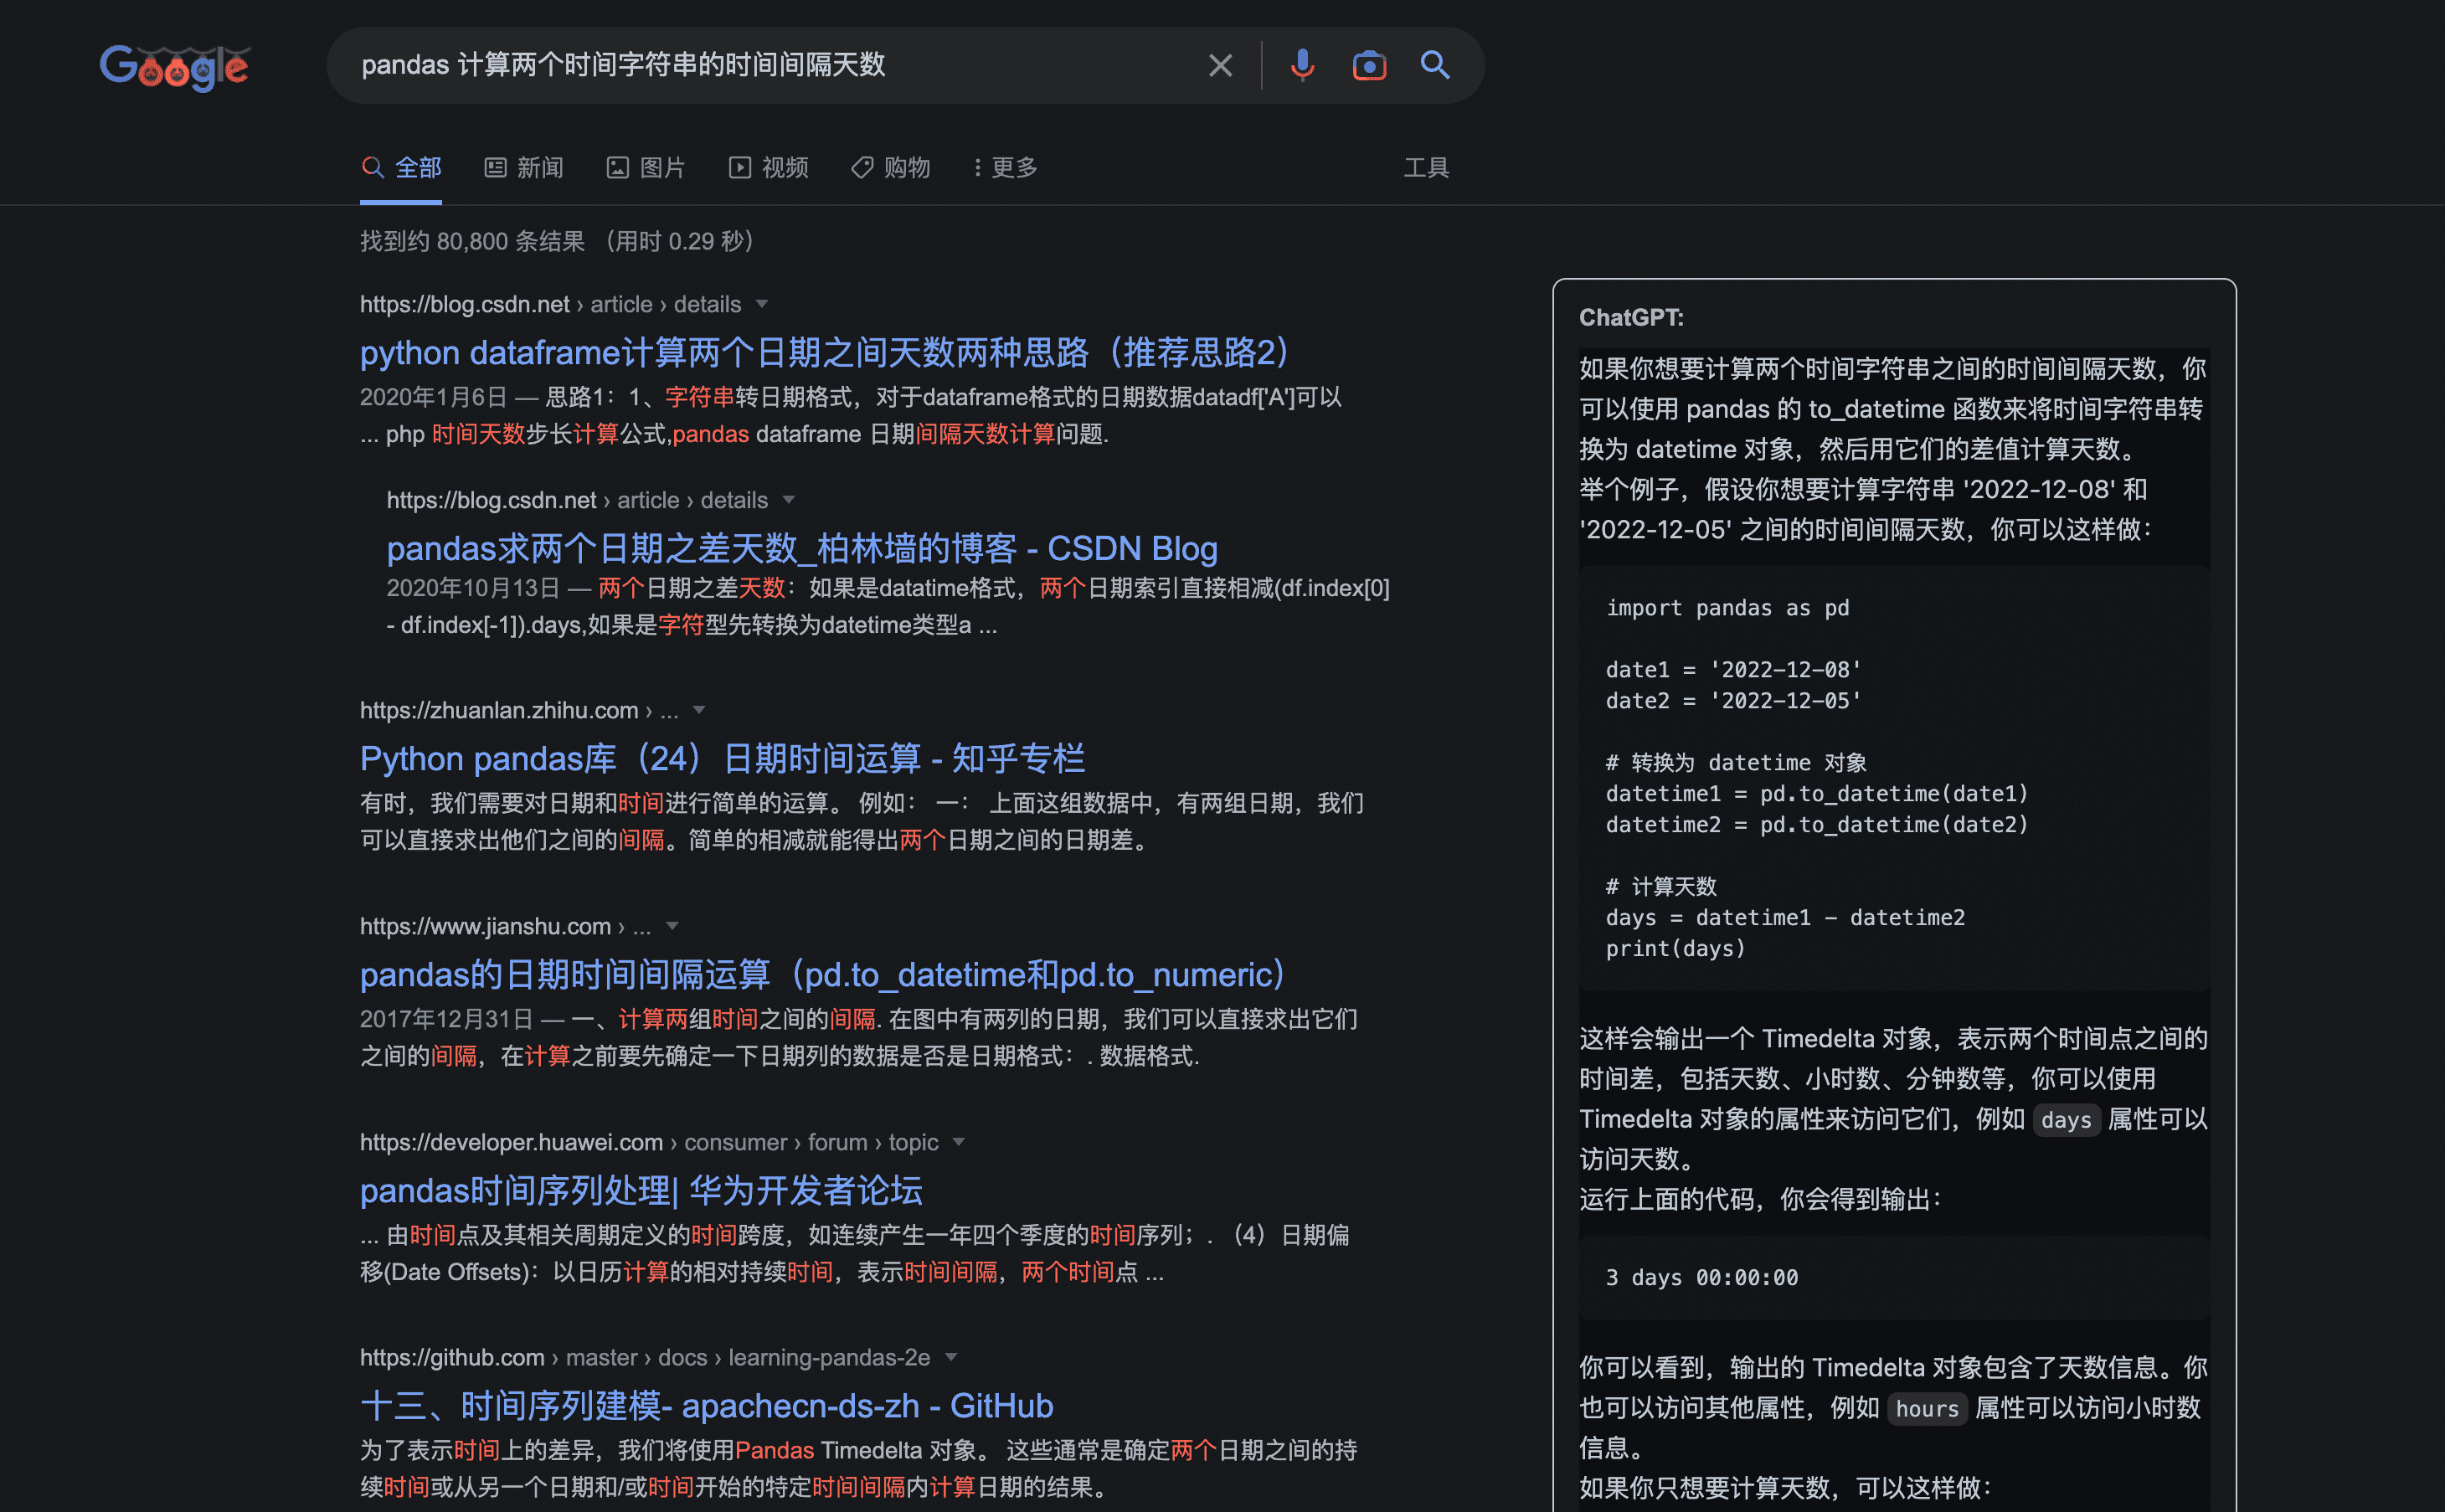Start voice search with microphone icon
The width and height of the screenshot is (2445, 1512).
(1302, 66)
